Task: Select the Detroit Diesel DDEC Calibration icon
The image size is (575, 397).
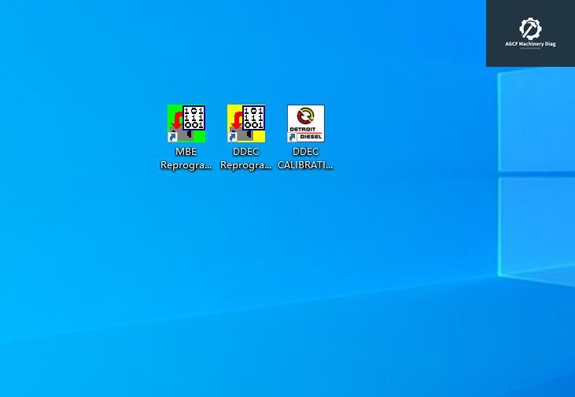Action: pos(306,123)
